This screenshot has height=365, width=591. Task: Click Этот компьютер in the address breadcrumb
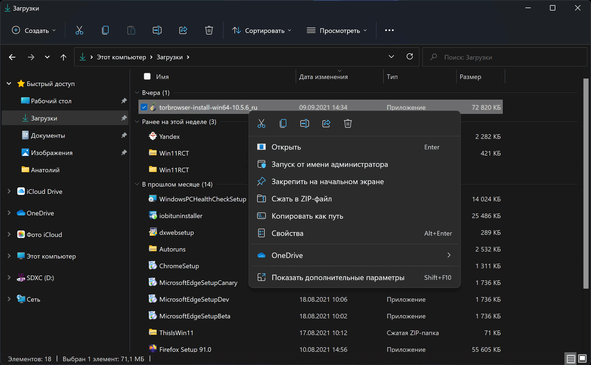[x=121, y=57]
